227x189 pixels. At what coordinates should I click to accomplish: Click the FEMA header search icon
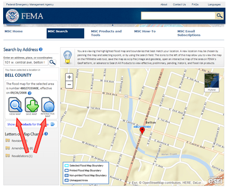(x=219, y=16)
